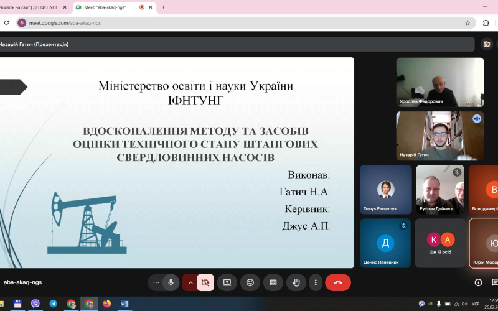The width and height of the screenshot is (498, 311).
Task: Toggle the microphone in the call controls
Action: coord(171,282)
